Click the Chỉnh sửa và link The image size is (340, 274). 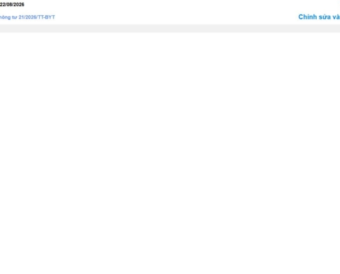(319, 17)
